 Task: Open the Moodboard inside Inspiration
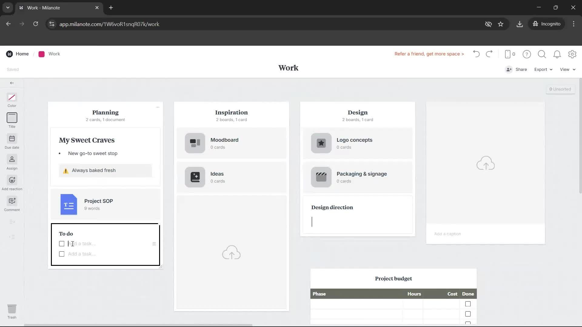point(231,143)
